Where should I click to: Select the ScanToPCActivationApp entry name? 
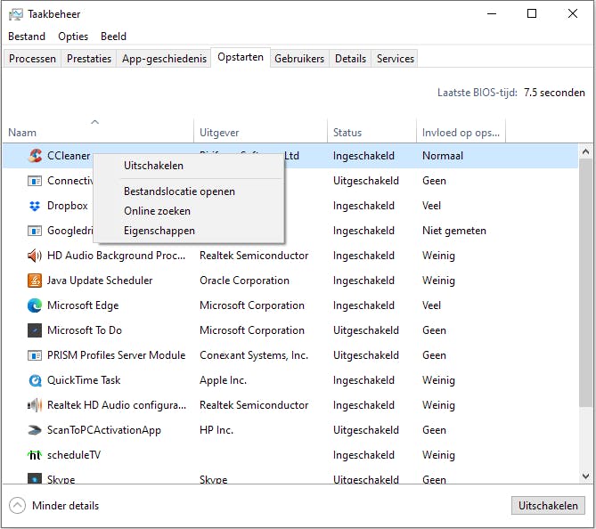click(x=104, y=430)
